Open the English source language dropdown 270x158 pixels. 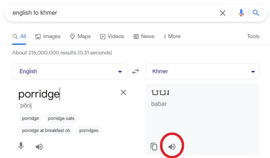[70, 71]
